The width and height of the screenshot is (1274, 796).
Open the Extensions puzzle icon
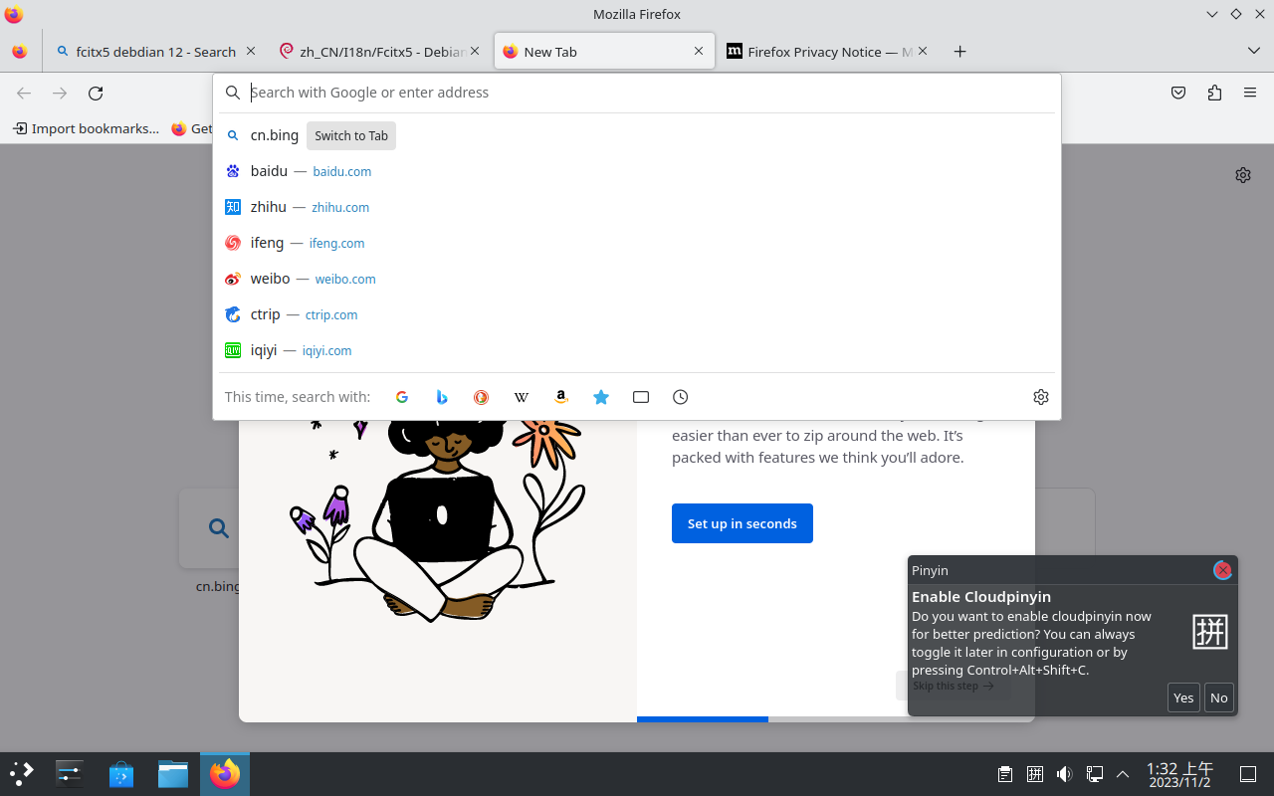click(1214, 93)
